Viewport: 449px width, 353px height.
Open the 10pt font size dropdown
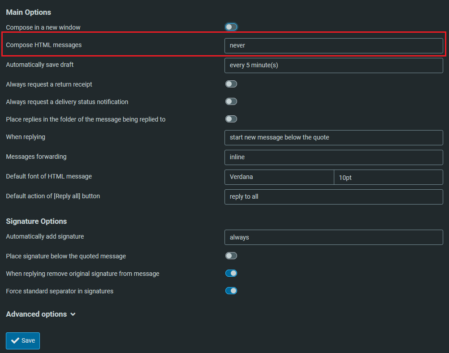388,177
